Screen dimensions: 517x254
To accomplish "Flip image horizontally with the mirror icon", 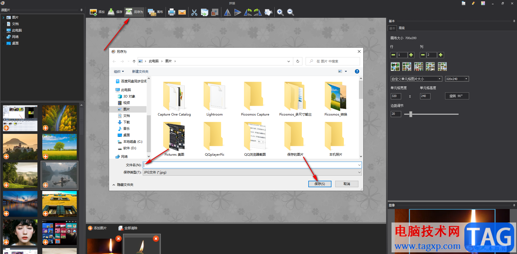I will 227,12.
